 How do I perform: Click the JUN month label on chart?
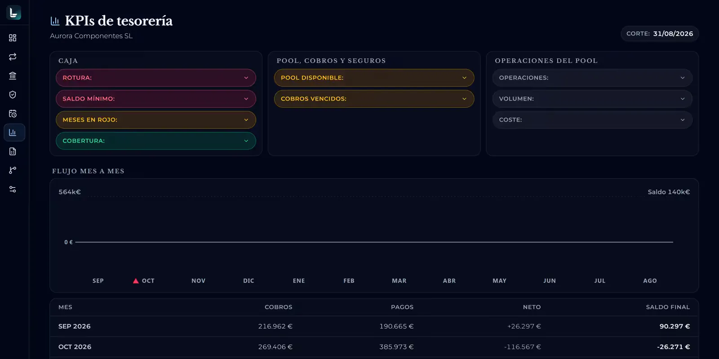[550, 281]
